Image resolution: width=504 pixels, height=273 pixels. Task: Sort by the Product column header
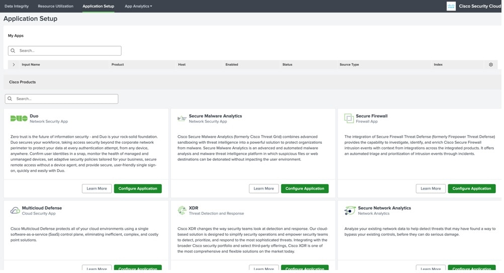pos(118,64)
